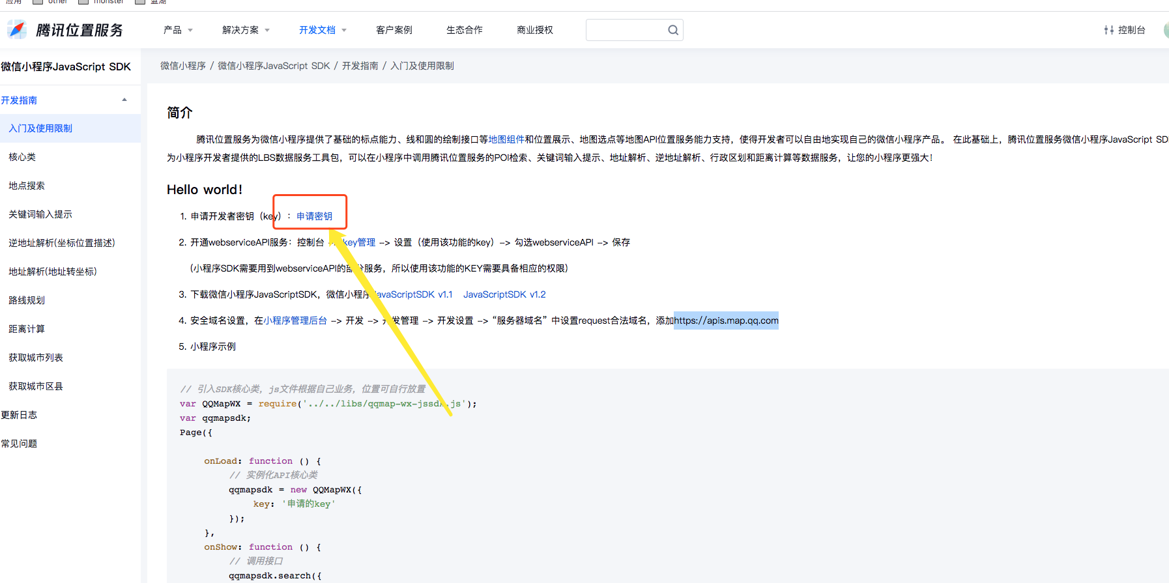This screenshot has width=1169, height=583.
Task: Click the code line starting 'var QQMapWX'
Action: pyautogui.click(x=328, y=404)
